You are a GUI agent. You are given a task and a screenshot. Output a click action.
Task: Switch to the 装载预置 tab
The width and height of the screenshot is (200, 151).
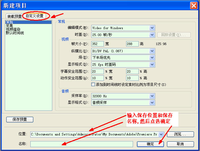coord(14,16)
